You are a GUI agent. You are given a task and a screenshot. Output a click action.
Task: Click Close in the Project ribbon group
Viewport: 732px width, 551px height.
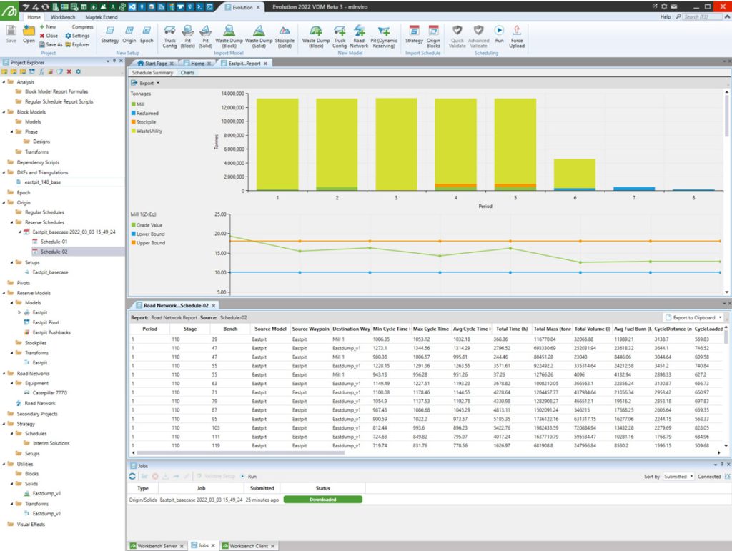[49, 36]
